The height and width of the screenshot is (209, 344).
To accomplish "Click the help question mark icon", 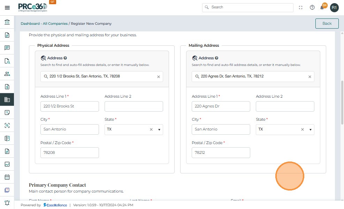I will pos(312,7).
